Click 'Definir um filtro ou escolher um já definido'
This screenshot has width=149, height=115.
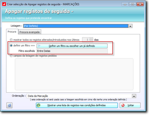(72, 46)
